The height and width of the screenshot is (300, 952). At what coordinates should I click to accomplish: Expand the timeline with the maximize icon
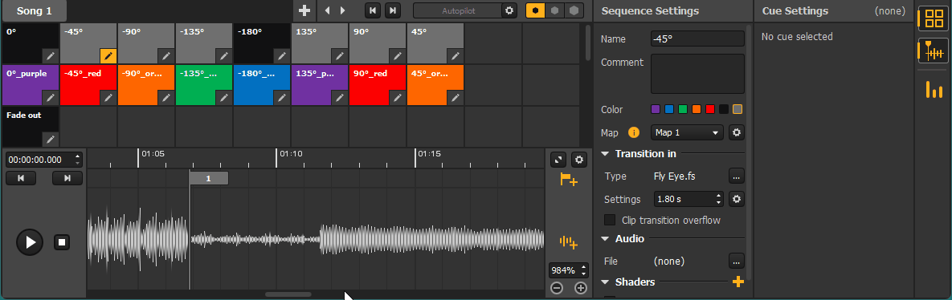coord(558,160)
